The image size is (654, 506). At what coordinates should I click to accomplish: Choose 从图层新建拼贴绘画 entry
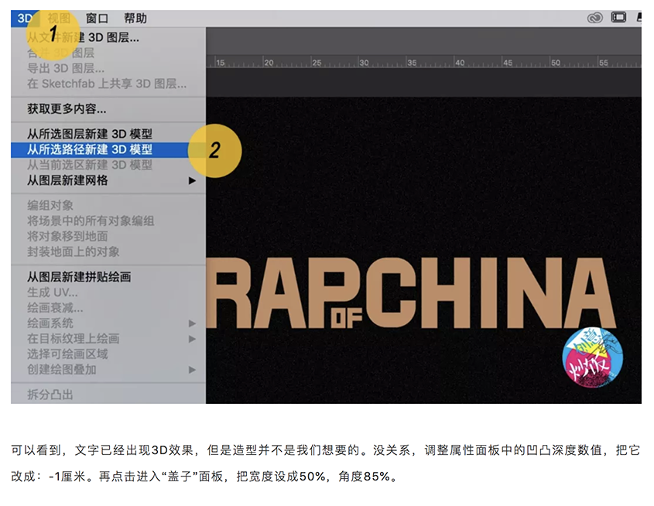click(x=79, y=277)
